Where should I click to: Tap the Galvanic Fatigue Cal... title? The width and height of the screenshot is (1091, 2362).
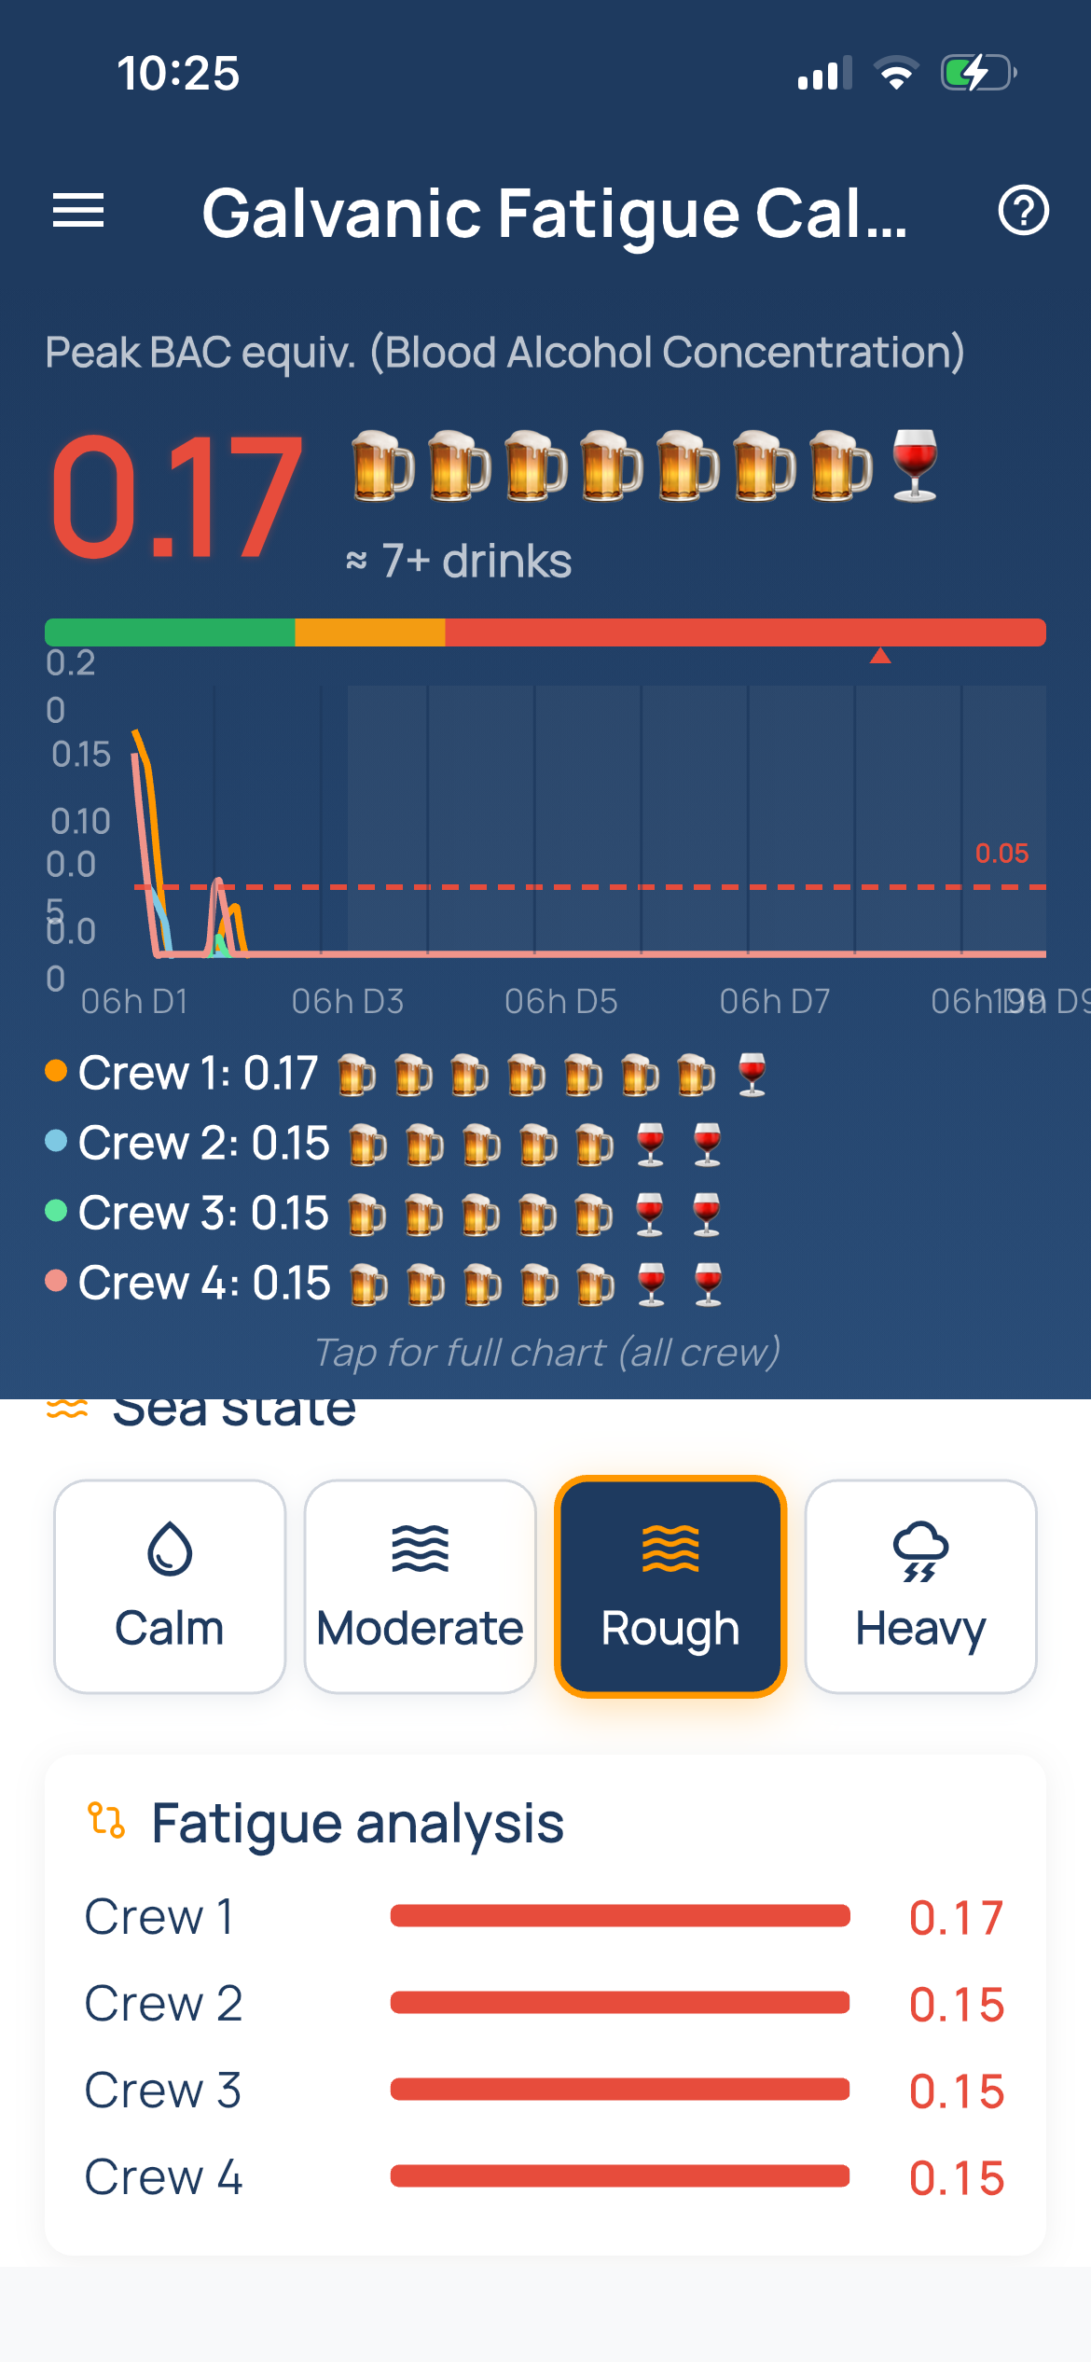pyautogui.click(x=554, y=213)
